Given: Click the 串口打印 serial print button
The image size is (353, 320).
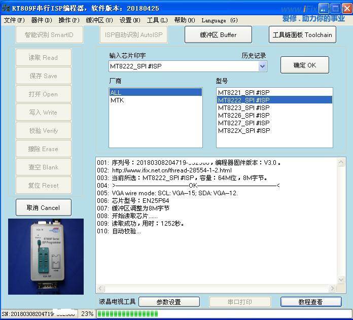Looking at the screenshot, I should pyautogui.click(x=240, y=302).
